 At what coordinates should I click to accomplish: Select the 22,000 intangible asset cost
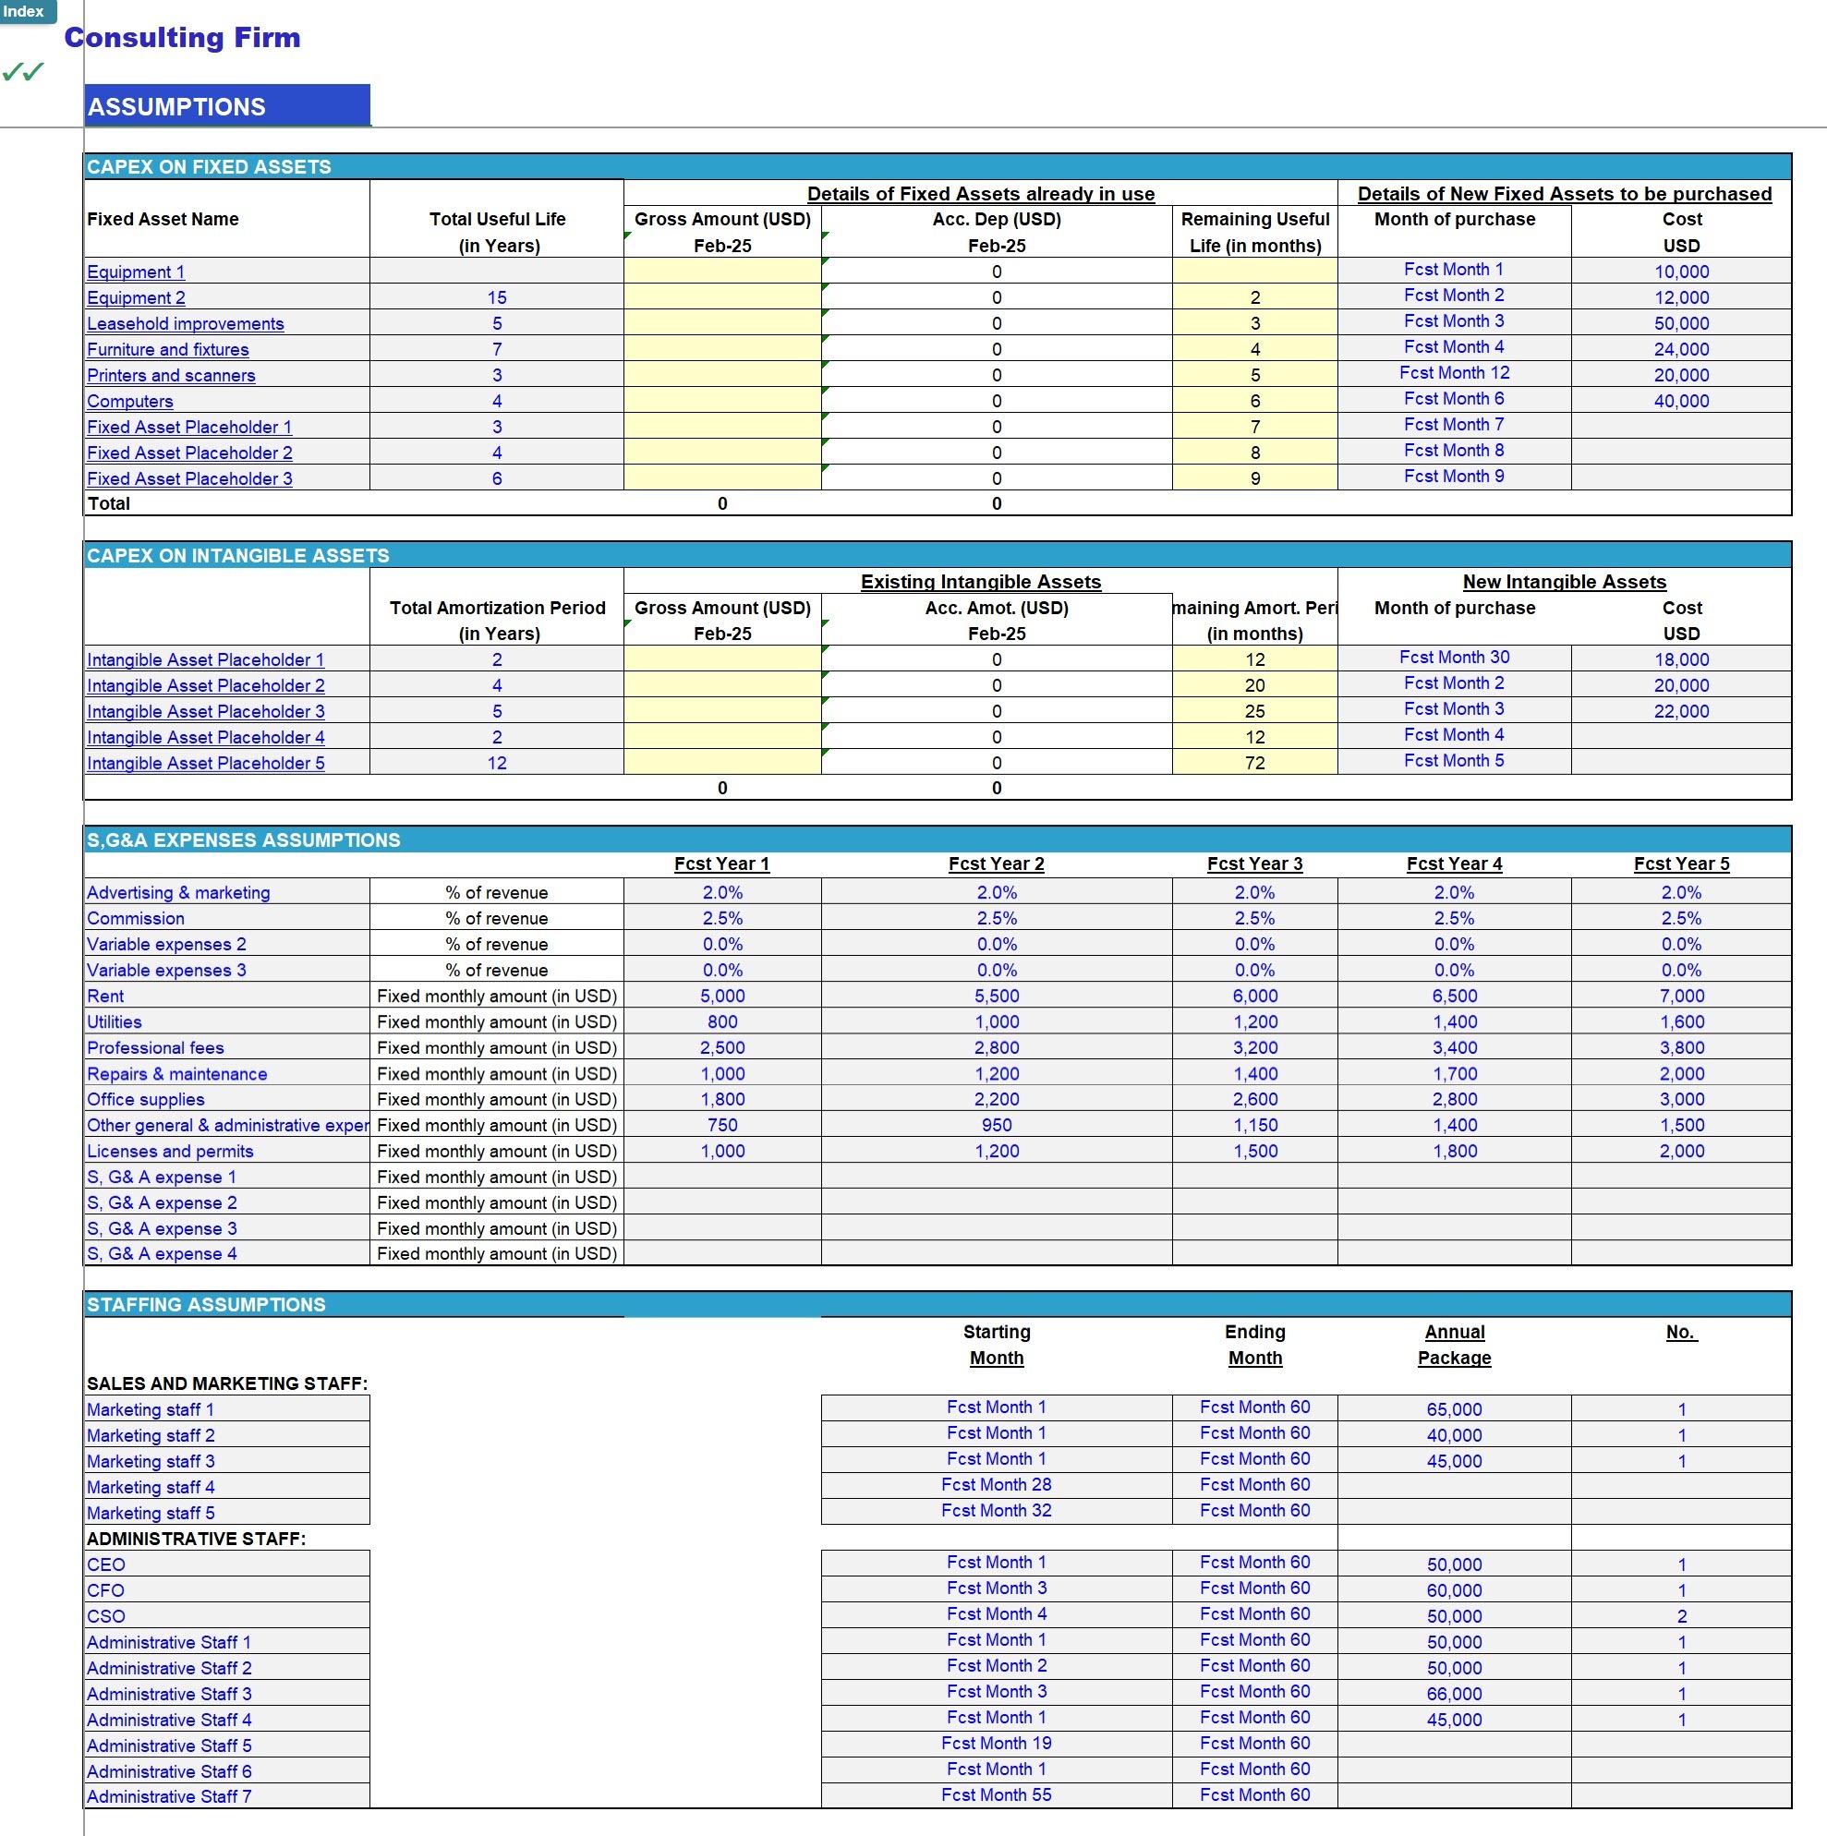point(1682,711)
